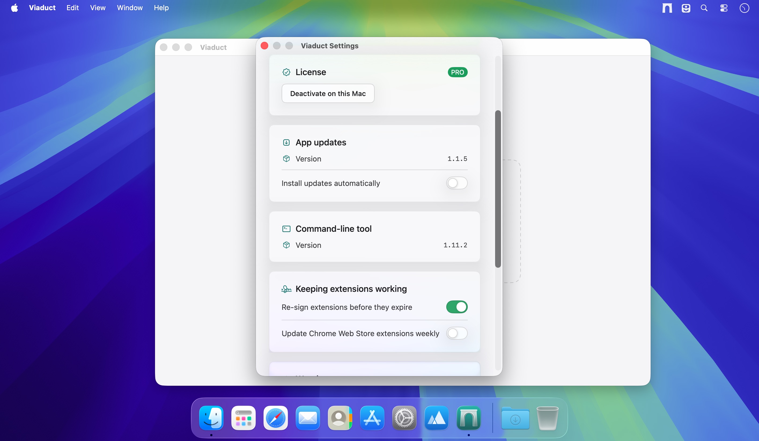Open Contacts from the Dock
The width and height of the screenshot is (759, 441).
coord(340,418)
